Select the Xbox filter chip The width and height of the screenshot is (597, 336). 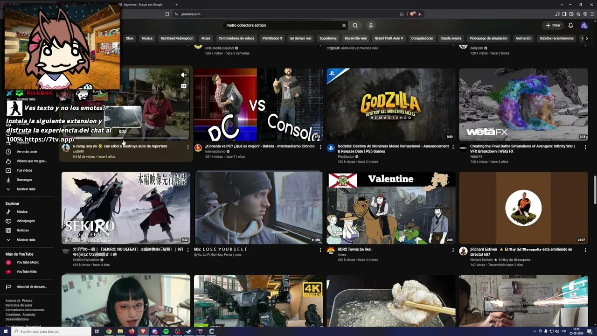coord(130,38)
